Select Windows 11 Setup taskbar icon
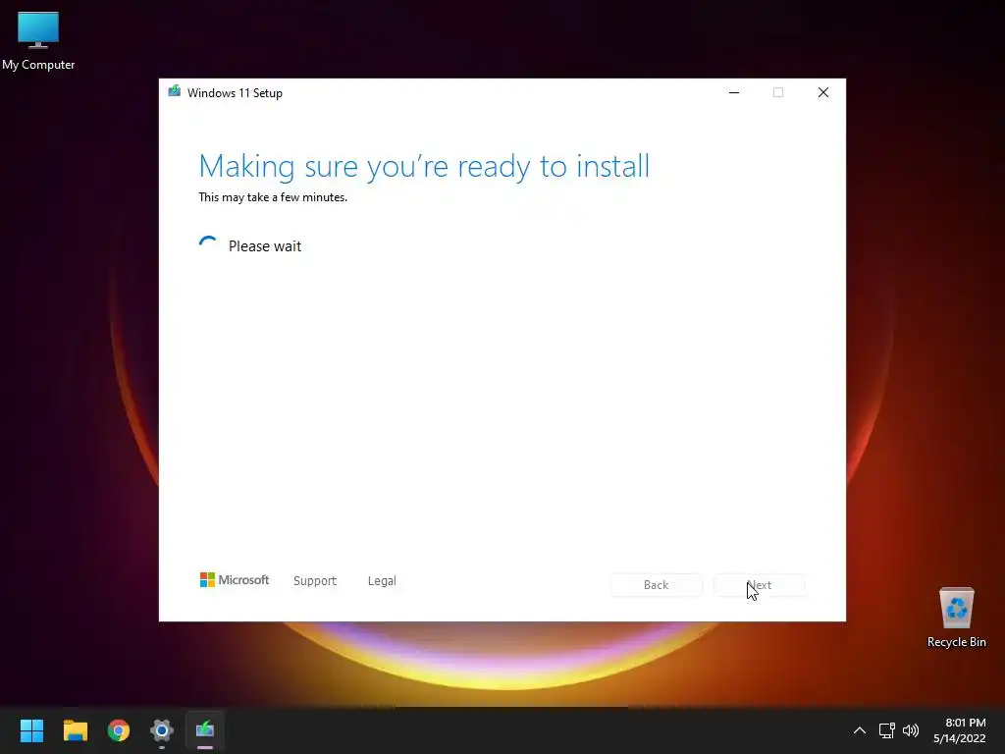 pyautogui.click(x=205, y=730)
